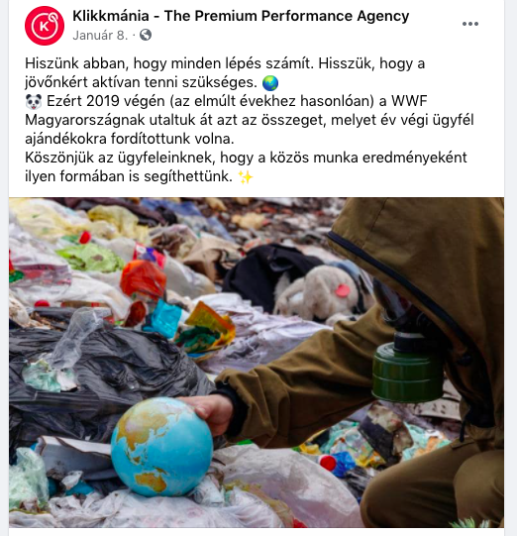
Task: Click the hand holding the globe
Action: 208,413
